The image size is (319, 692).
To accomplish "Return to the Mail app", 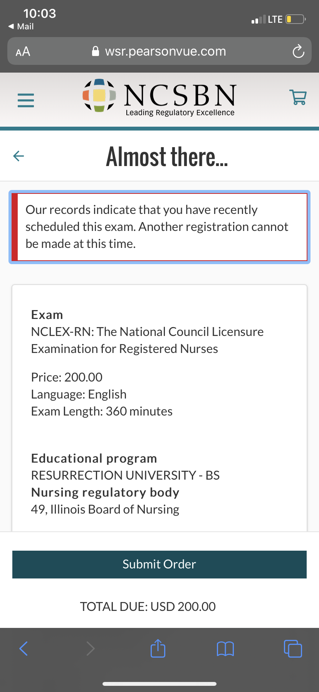I will coord(21,26).
